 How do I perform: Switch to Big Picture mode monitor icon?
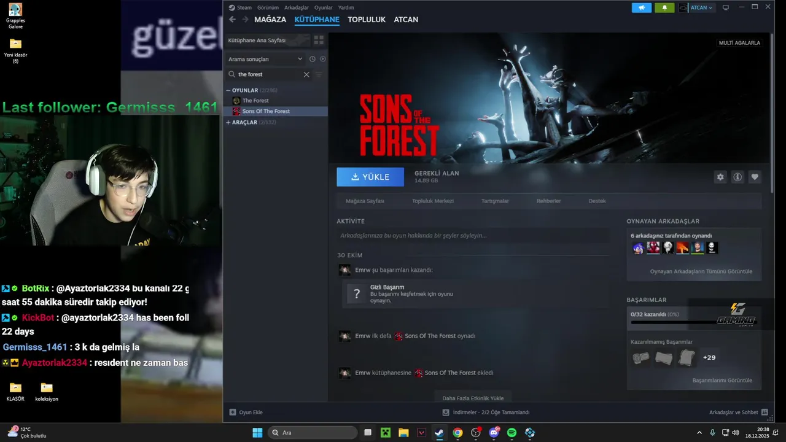[x=726, y=8]
